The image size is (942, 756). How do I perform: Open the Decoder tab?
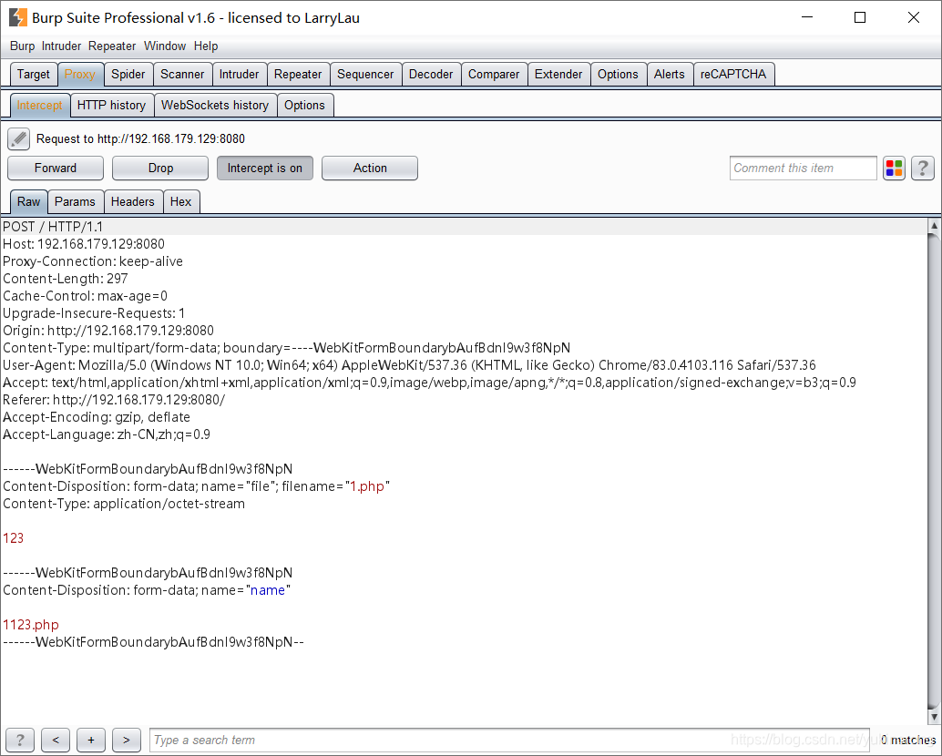coord(431,75)
